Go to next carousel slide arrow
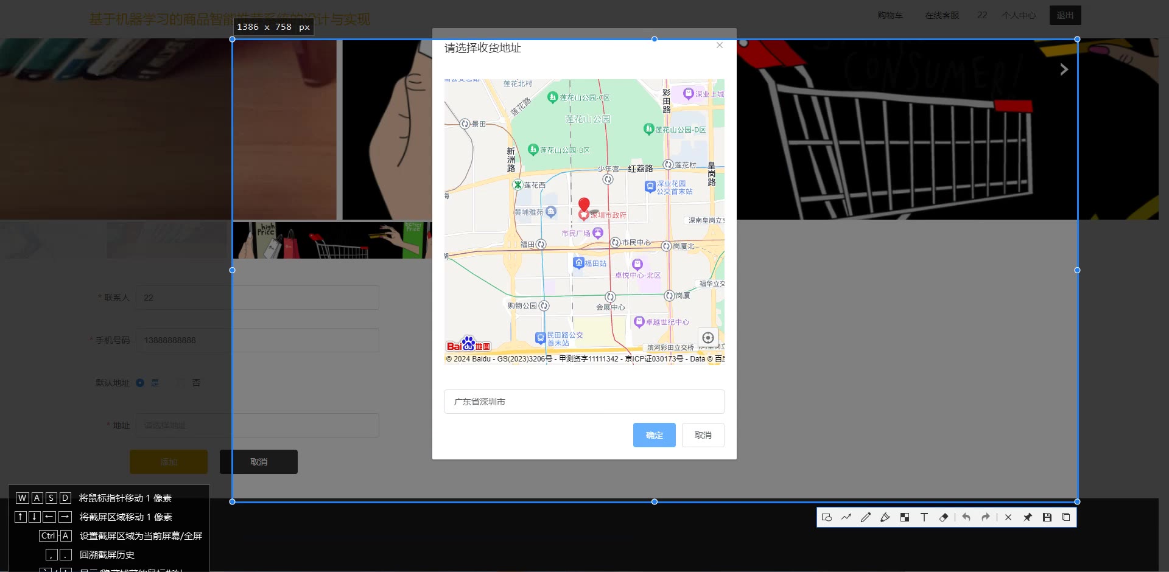This screenshot has height=572, width=1169. (x=1064, y=69)
